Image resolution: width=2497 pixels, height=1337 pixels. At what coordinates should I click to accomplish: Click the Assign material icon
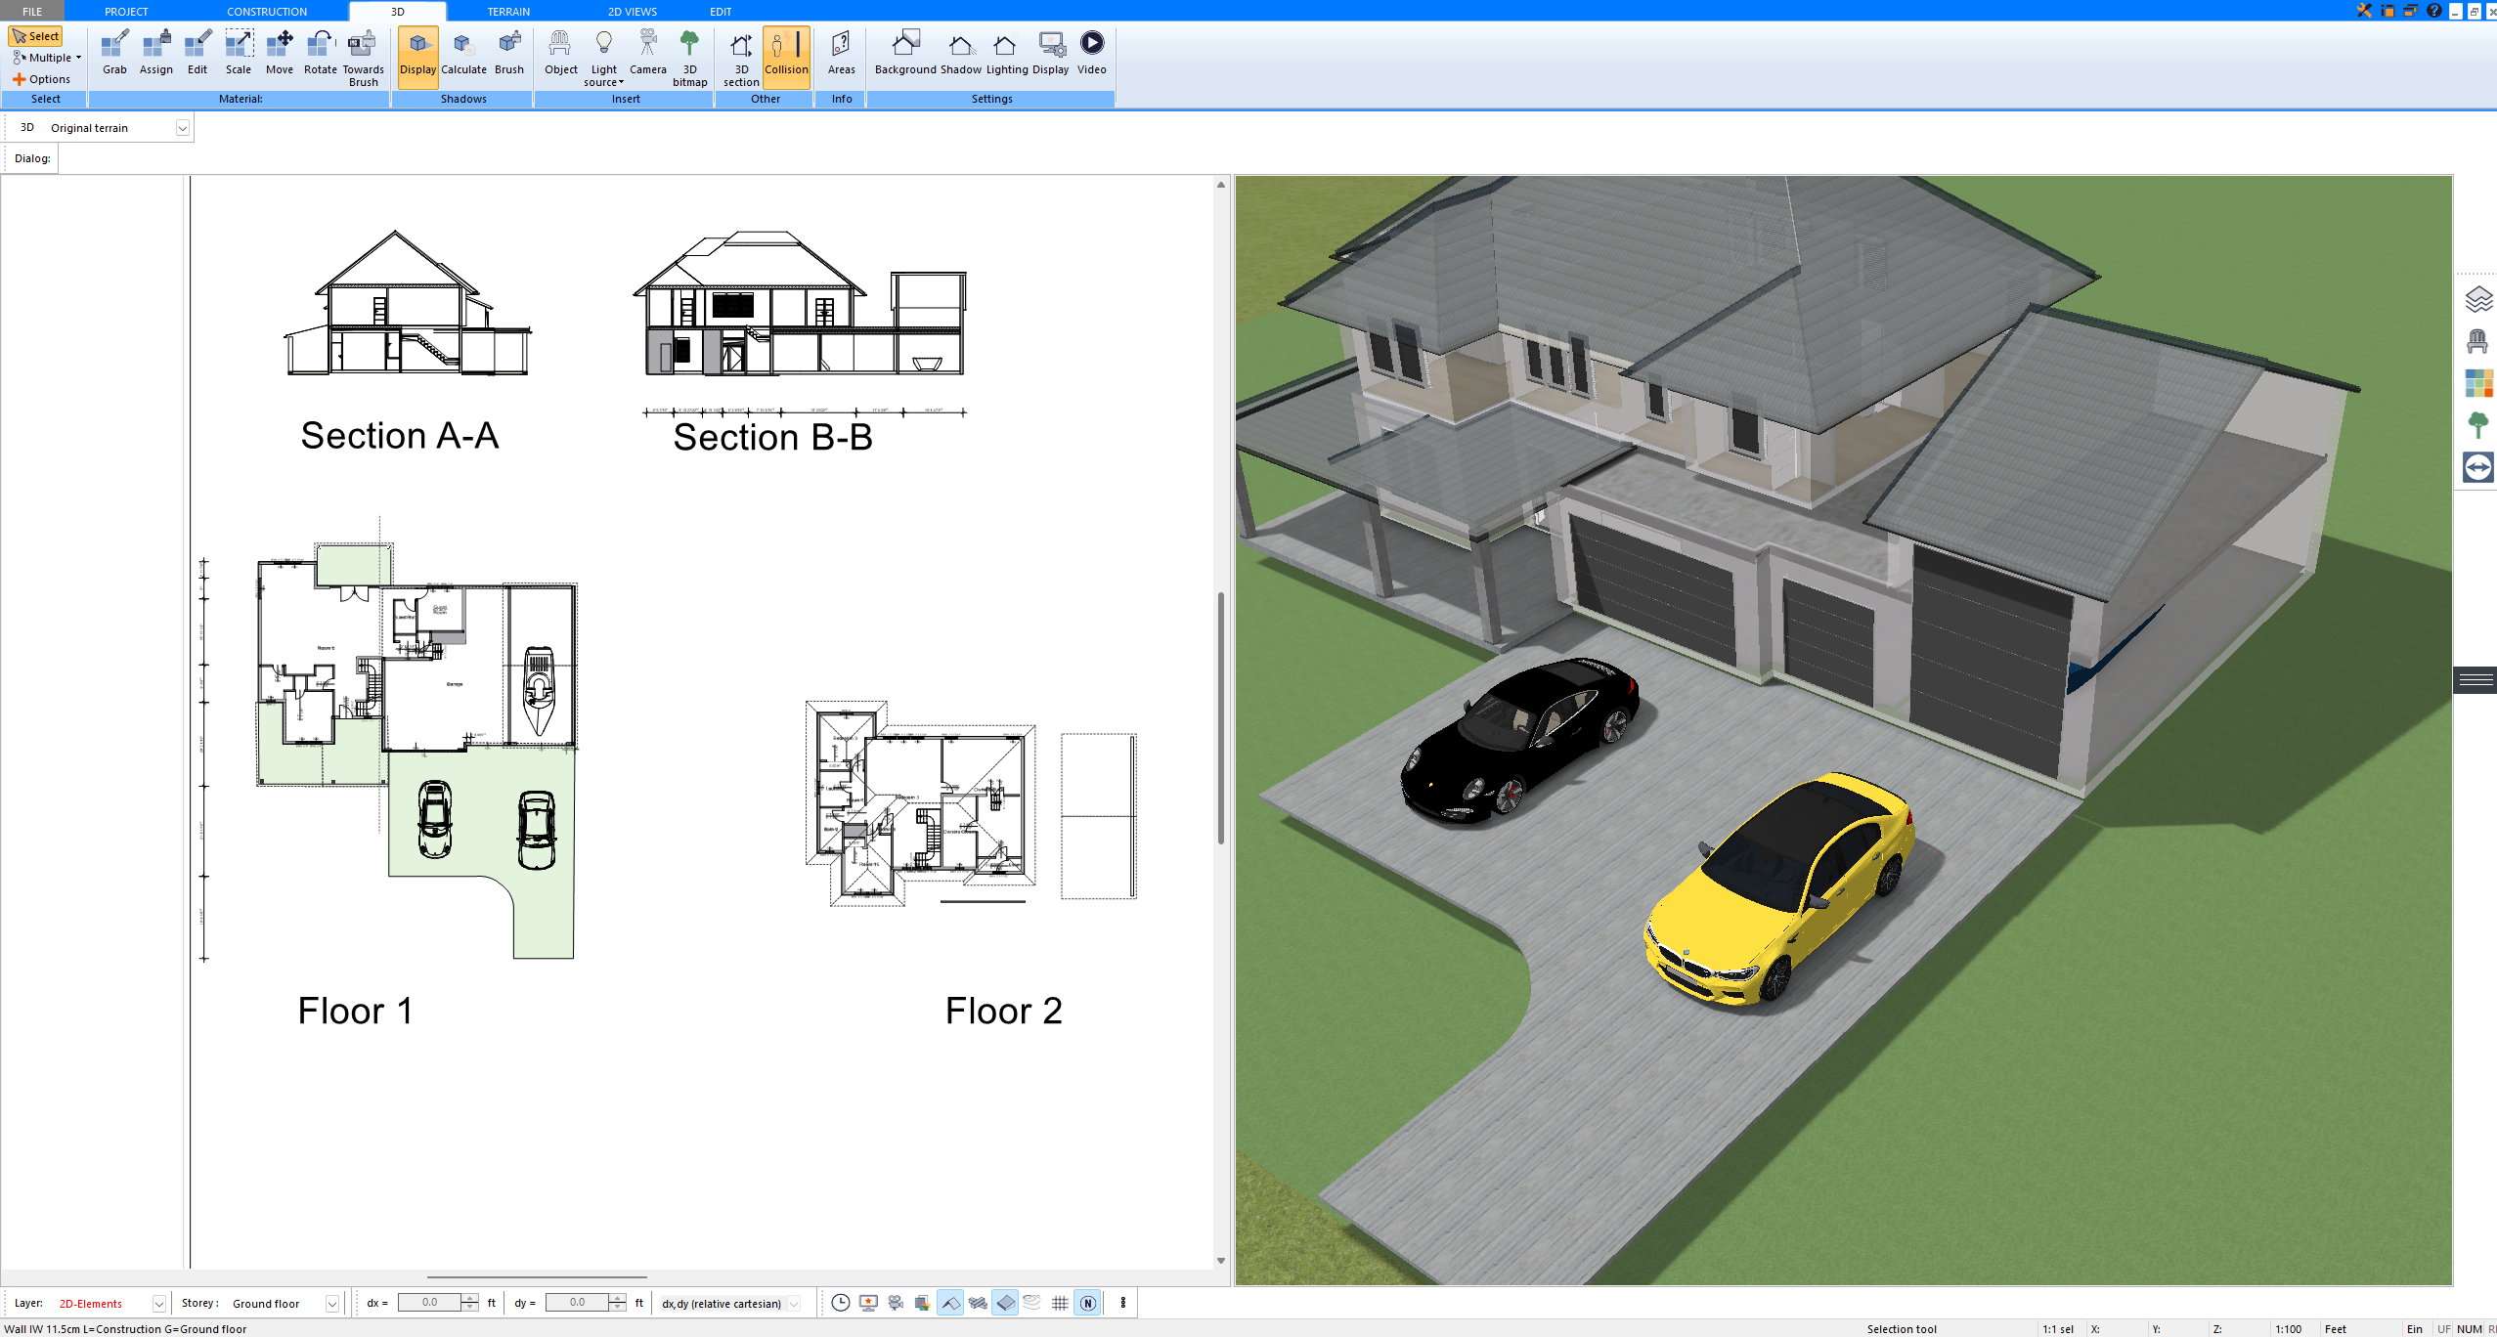(x=155, y=53)
